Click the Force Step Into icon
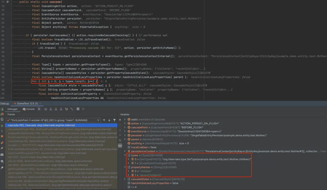Screen dimensions: 327x190 56,109
